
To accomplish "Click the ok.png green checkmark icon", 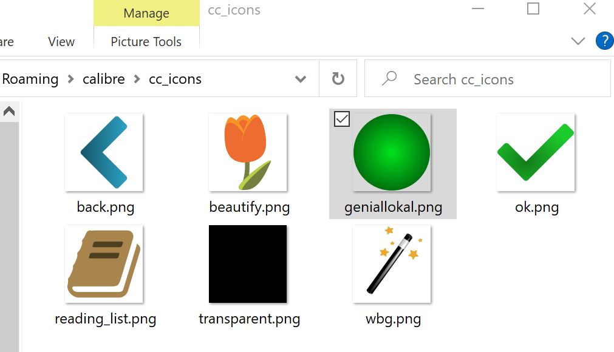I will click(535, 152).
